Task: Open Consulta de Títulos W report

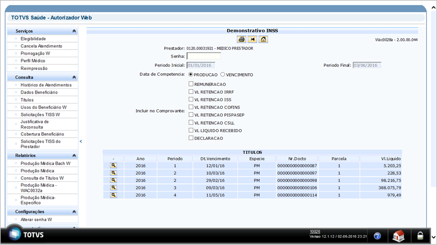Action: 42,178
